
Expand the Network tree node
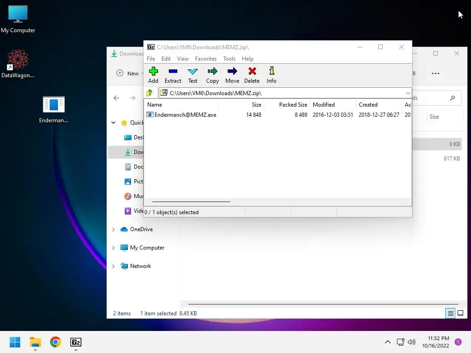(x=114, y=266)
